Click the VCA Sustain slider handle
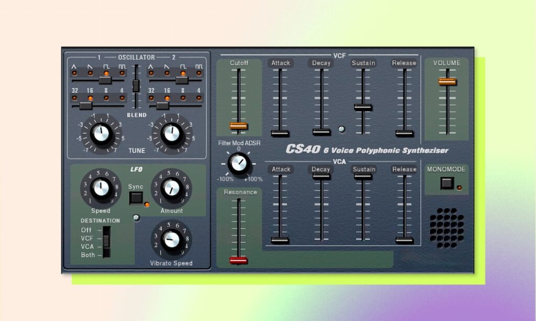Viewport: 536px width, 321px height. (363, 176)
